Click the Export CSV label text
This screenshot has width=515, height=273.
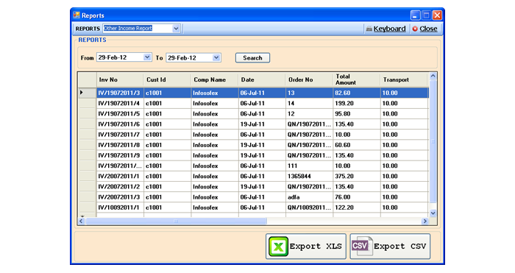[x=399, y=247]
